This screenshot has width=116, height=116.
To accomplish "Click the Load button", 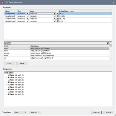I will [x=9, y=64].
